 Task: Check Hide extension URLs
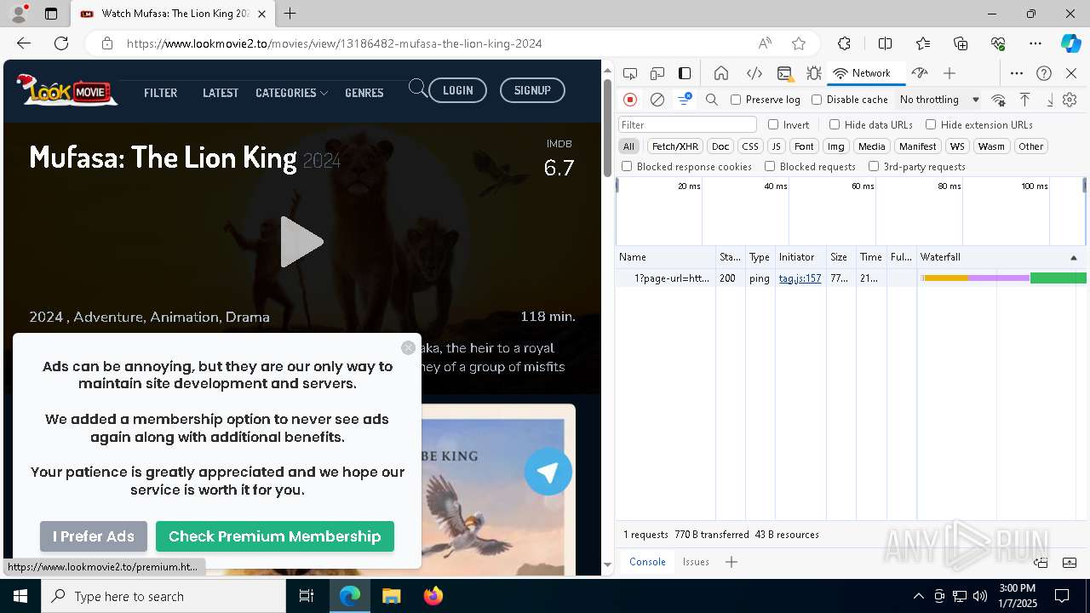(931, 124)
